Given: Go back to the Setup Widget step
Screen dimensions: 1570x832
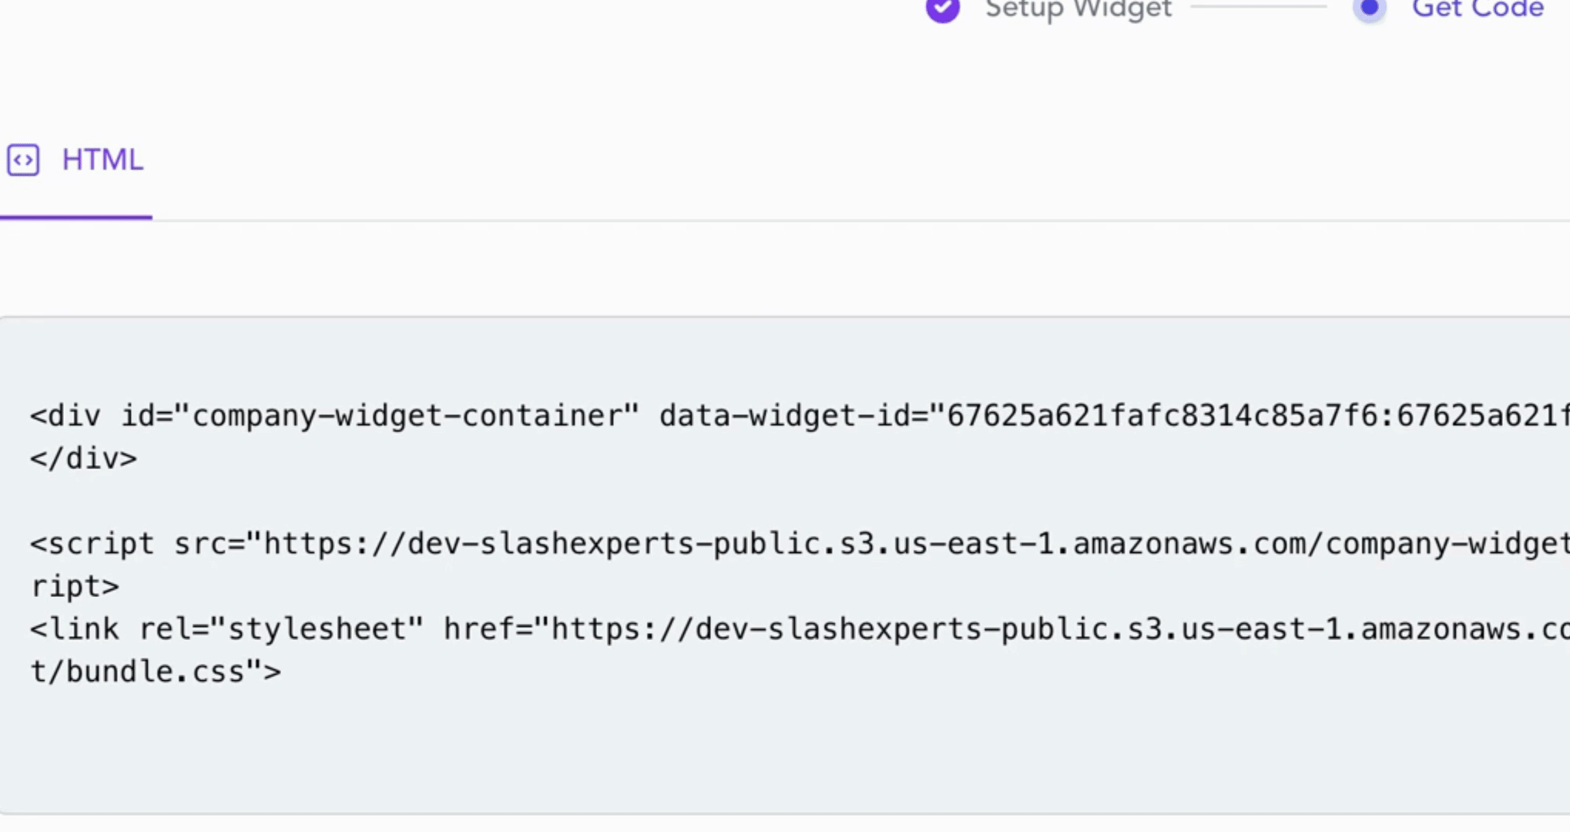Looking at the screenshot, I should coord(1078,10).
